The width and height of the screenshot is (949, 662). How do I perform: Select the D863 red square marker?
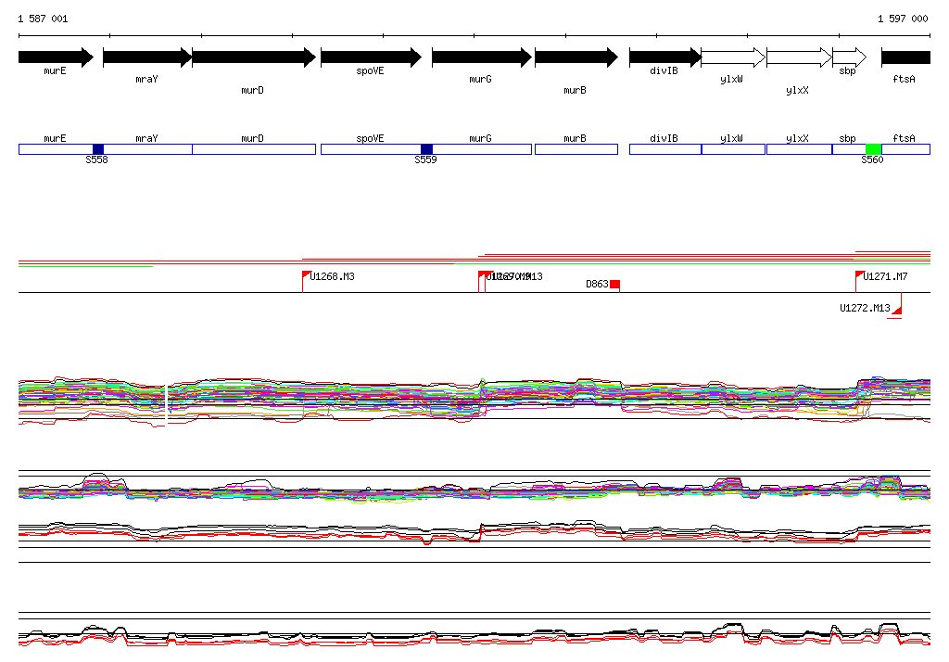614,285
